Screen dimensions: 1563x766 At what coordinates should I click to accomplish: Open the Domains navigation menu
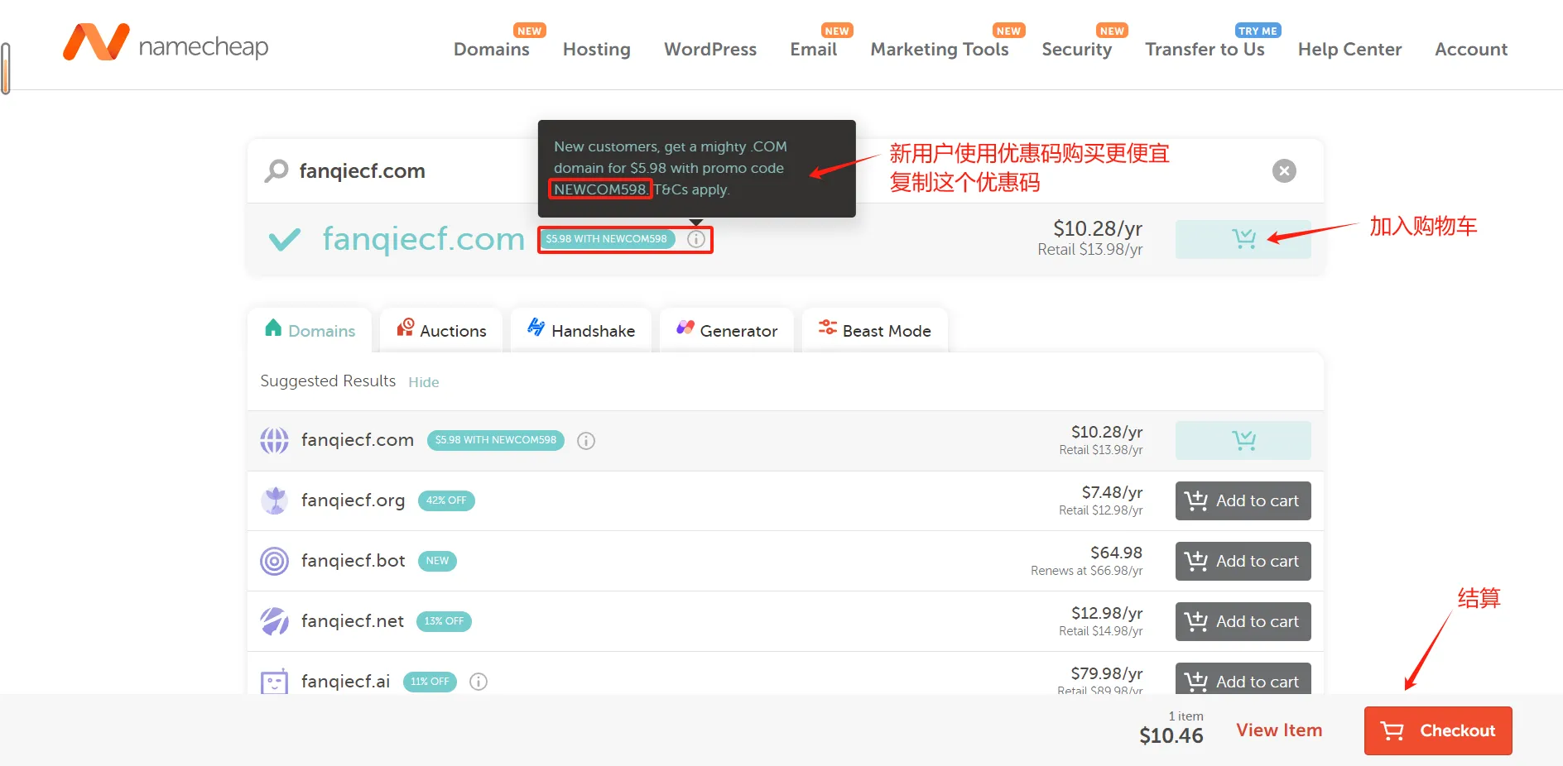coord(491,50)
